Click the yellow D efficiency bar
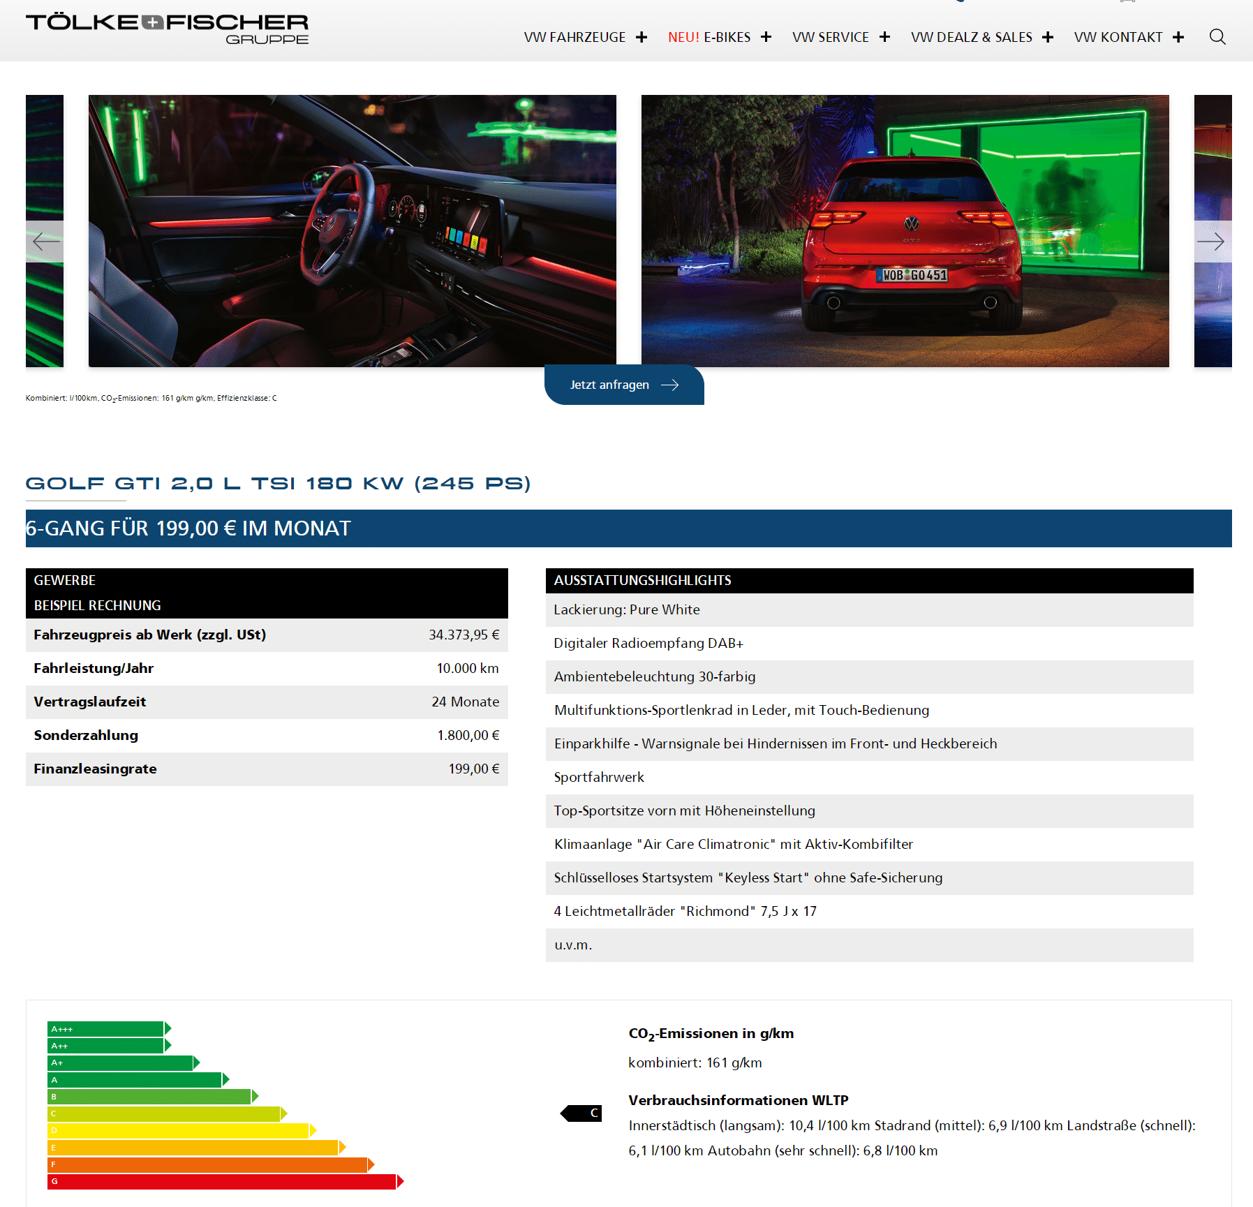The height and width of the screenshot is (1207, 1253). (x=182, y=1130)
